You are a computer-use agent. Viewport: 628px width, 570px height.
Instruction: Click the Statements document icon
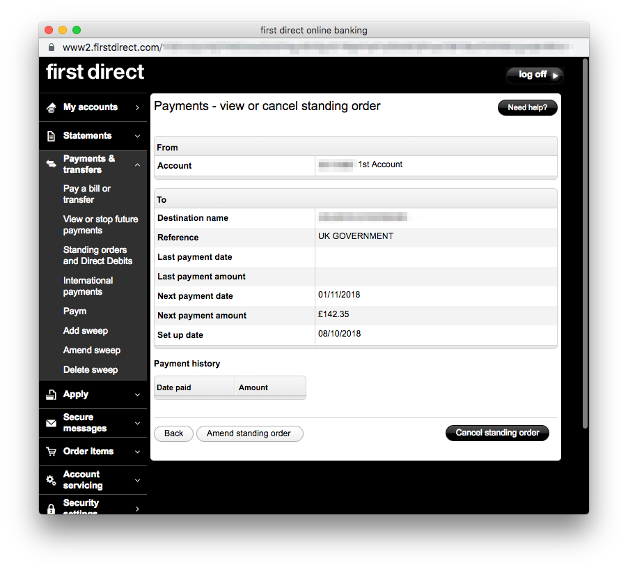coord(52,136)
